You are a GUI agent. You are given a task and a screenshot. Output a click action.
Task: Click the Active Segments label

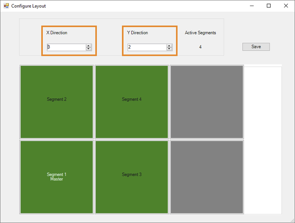(x=200, y=33)
